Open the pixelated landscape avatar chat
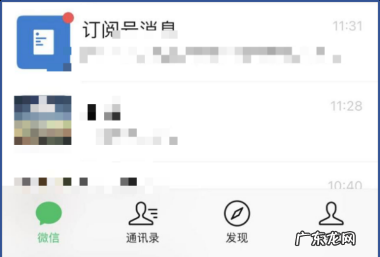Screen dimensions: 380x257 42,120
